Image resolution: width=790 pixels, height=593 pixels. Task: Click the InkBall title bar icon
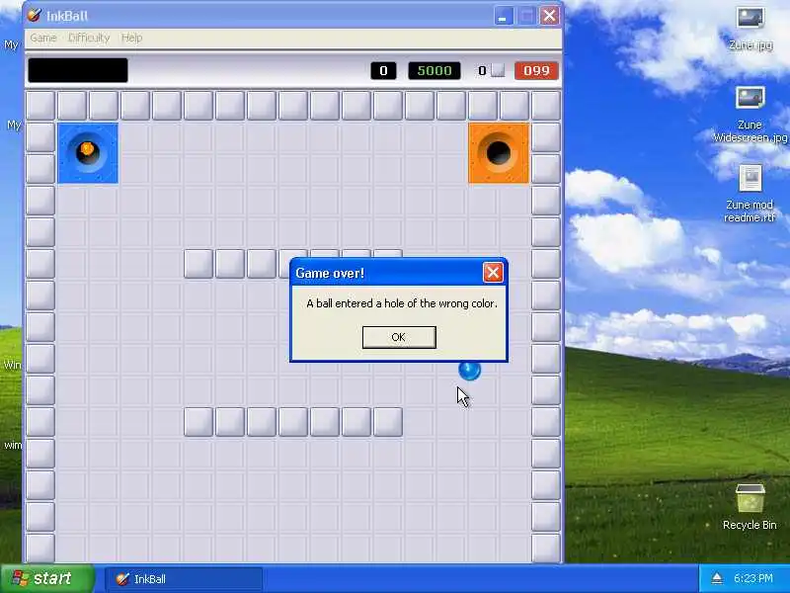pos(35,16)
